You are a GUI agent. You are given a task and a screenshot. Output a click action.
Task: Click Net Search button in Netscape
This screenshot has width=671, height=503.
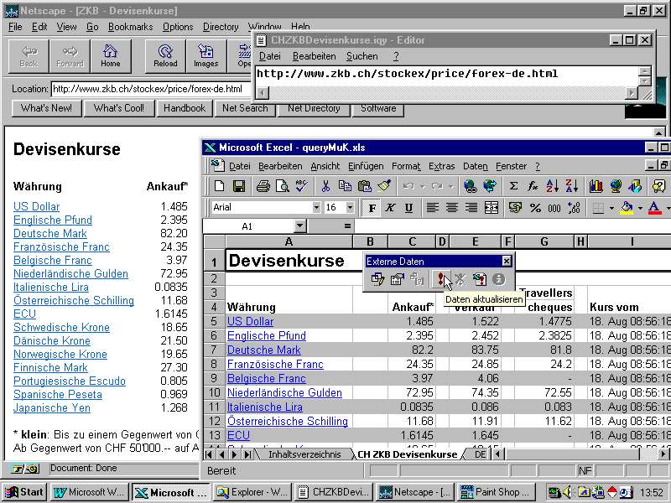tap(245, 108)
